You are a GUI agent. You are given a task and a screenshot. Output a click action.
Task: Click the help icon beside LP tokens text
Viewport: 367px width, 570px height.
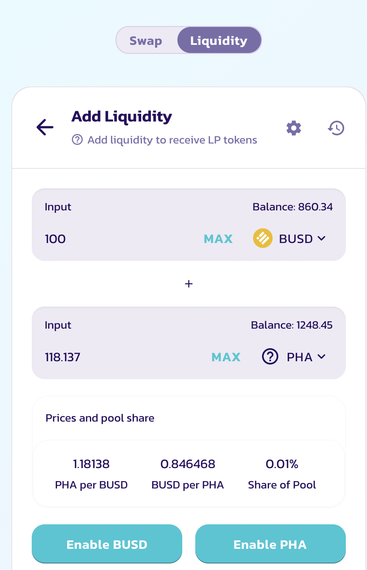(77, 140)
